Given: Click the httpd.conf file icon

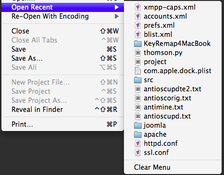Looking at the screenshot, I should pos(138,143).
